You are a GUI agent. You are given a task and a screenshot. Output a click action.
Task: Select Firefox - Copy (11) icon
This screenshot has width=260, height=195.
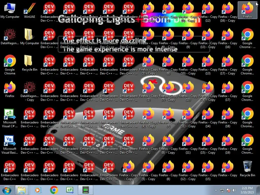coord(188,144)
